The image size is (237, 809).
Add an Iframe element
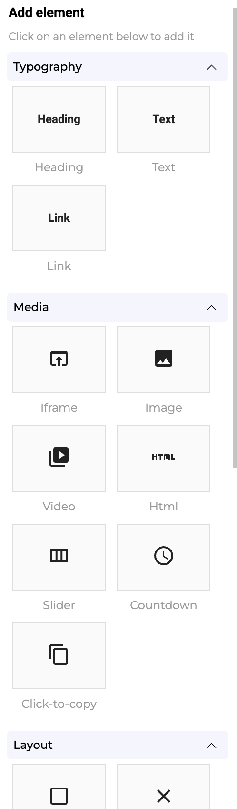[x=59, y=360]
